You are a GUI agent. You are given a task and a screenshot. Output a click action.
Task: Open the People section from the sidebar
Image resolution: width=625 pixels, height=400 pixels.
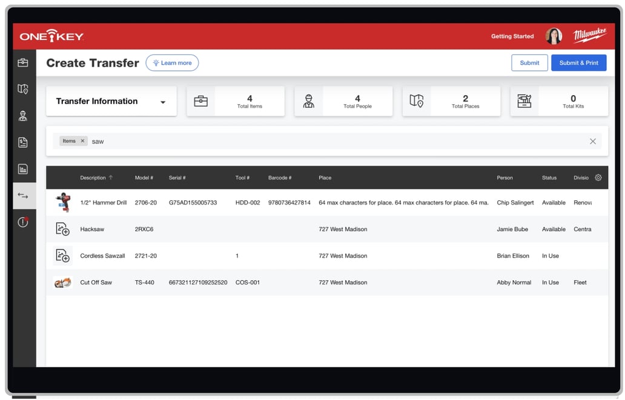(x=23, y=116)
